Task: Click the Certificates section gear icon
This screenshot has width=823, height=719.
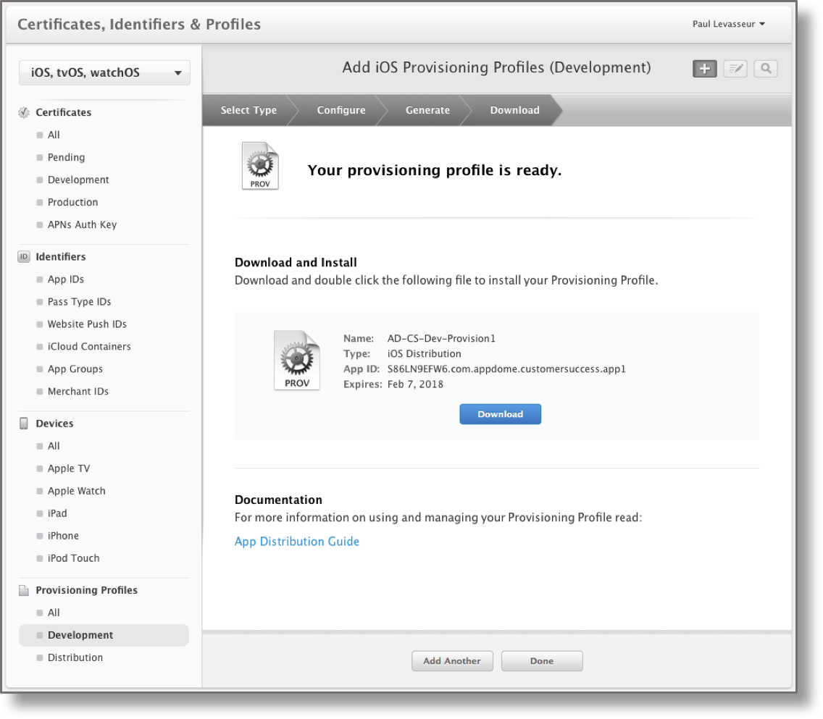Action: (23, 112)
